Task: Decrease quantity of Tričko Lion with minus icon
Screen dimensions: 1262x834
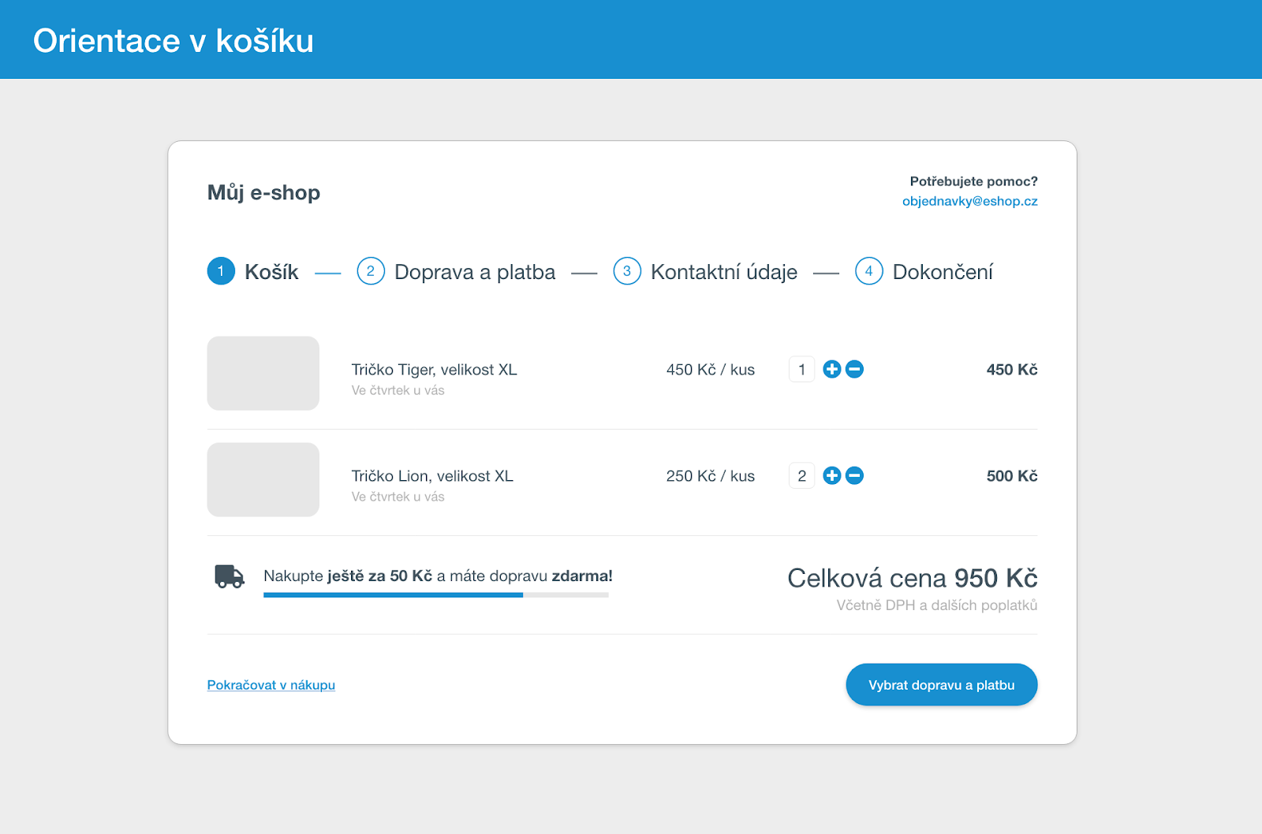Action: 854,475
